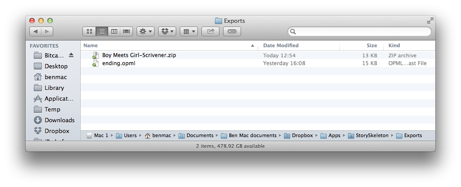Jump to StorySkeleton in path bar
461x187 pixels.
coord(372,135)
